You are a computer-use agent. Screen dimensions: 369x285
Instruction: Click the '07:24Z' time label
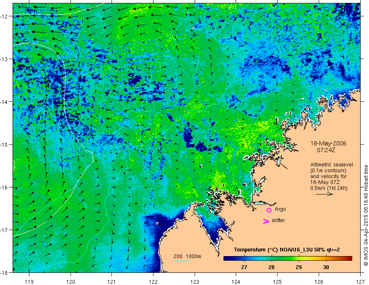coord(326,150)
